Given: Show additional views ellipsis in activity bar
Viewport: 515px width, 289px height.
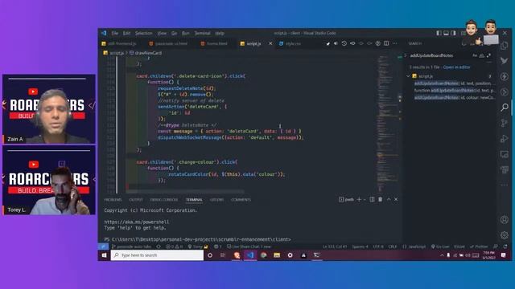Looking at the screenshot, I should pos(505,185).
